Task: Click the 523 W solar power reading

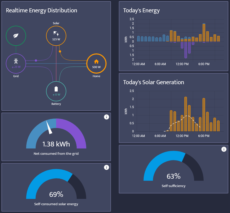Action: (x=56, y=39)
